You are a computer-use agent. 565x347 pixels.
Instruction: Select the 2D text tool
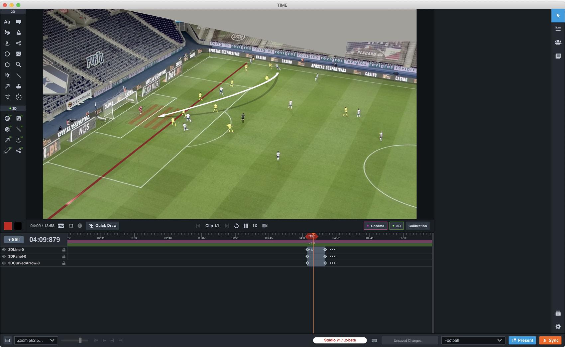coord(7,22)
